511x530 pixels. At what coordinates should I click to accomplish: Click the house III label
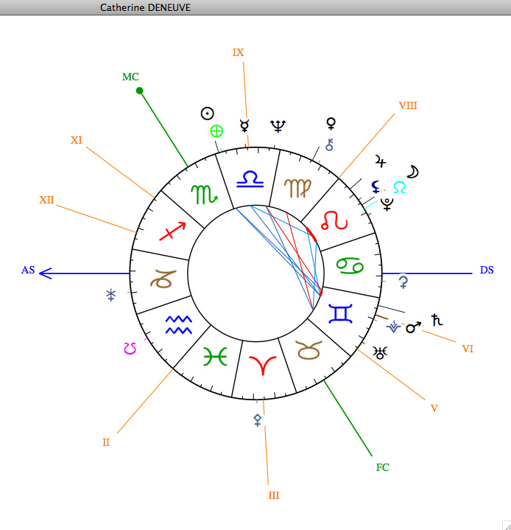tap(274, 495)
